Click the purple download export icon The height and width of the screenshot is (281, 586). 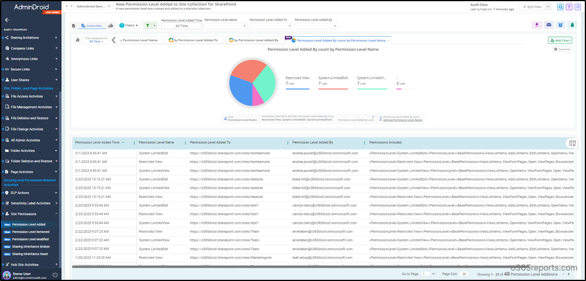point(537,25)
